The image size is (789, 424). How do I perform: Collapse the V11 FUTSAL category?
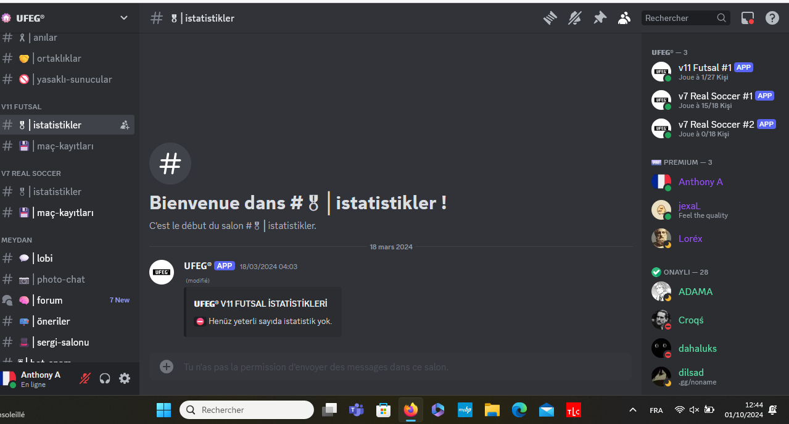point(22,107)
